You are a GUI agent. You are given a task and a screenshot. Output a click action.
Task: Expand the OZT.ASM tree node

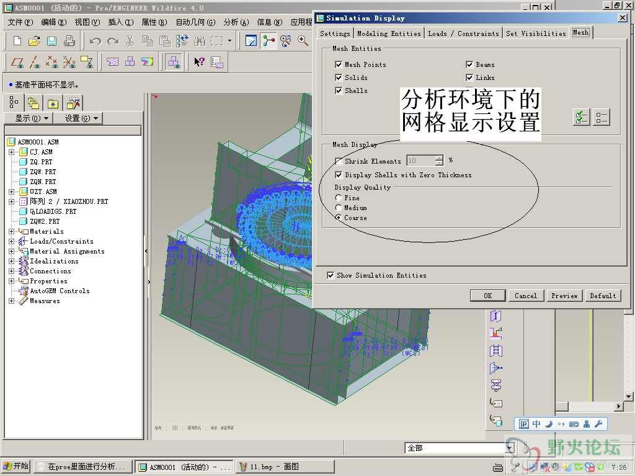tap(11, 192)
